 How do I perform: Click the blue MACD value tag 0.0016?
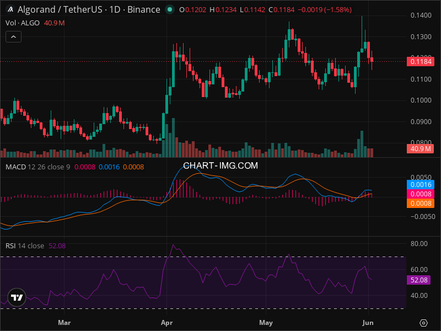421,185
